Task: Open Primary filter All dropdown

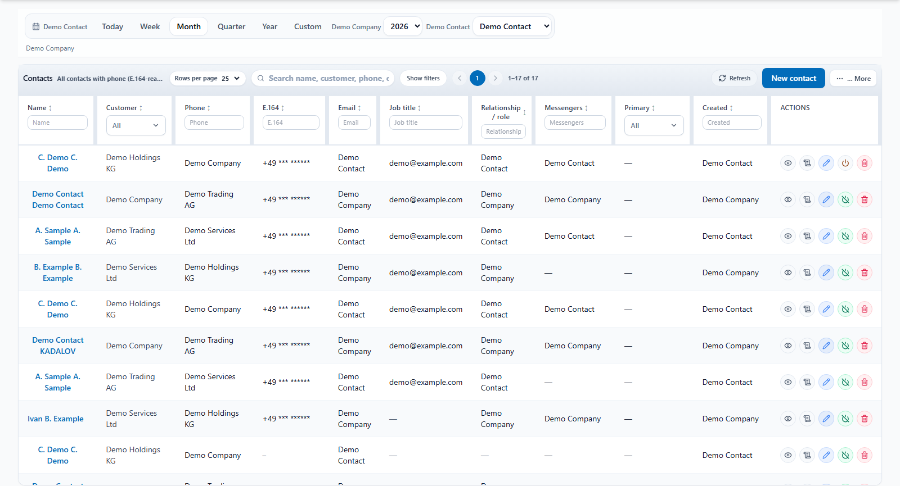Action: pos(654,125)
